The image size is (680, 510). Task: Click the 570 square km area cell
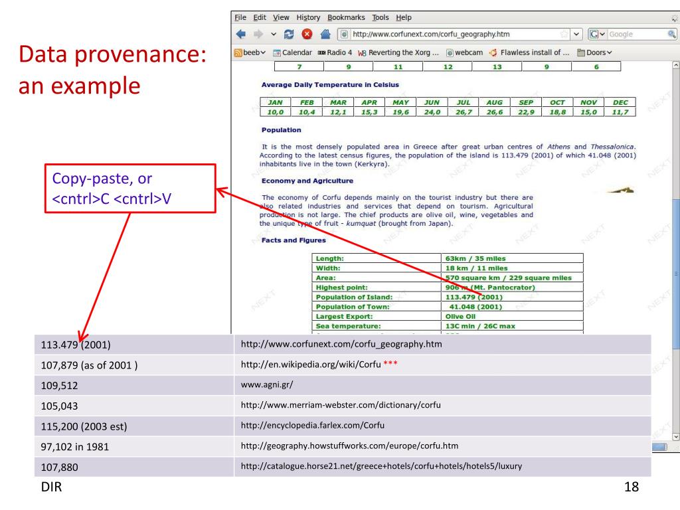tap(512, 278)
